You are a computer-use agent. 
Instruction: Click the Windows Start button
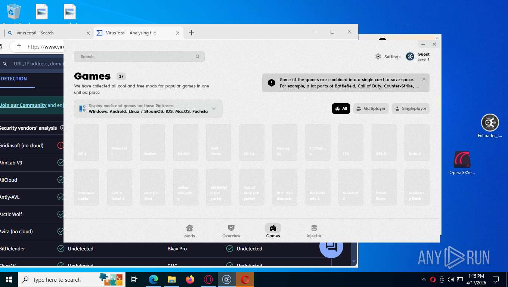point(9,280)
